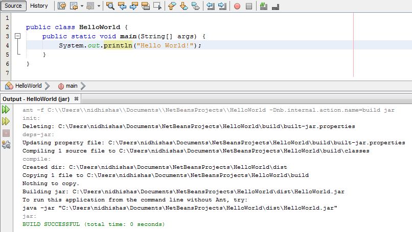Click the 'java -jar' command output line
Viewport: 412px width, 232px height.
pos(180,208)
